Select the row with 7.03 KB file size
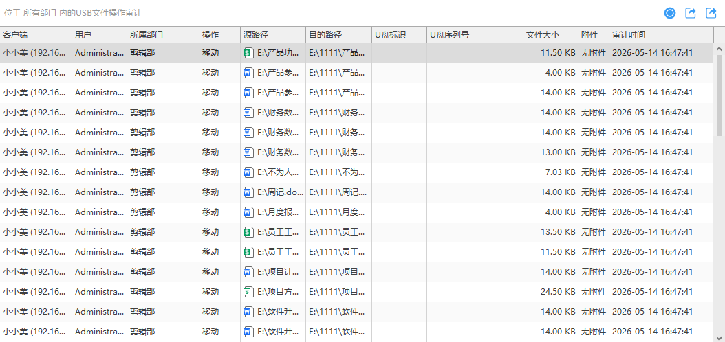725x342 pixels. (356, 172)
